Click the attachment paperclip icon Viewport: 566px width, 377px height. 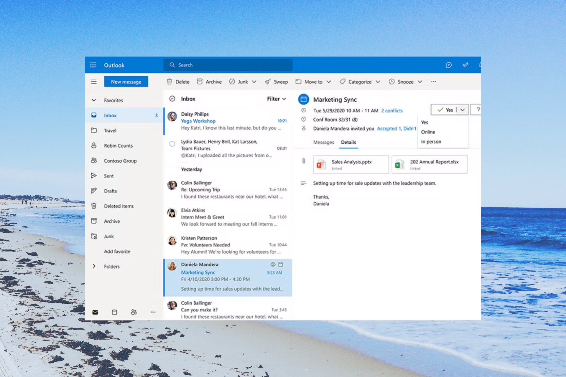[x=304, y=161]
